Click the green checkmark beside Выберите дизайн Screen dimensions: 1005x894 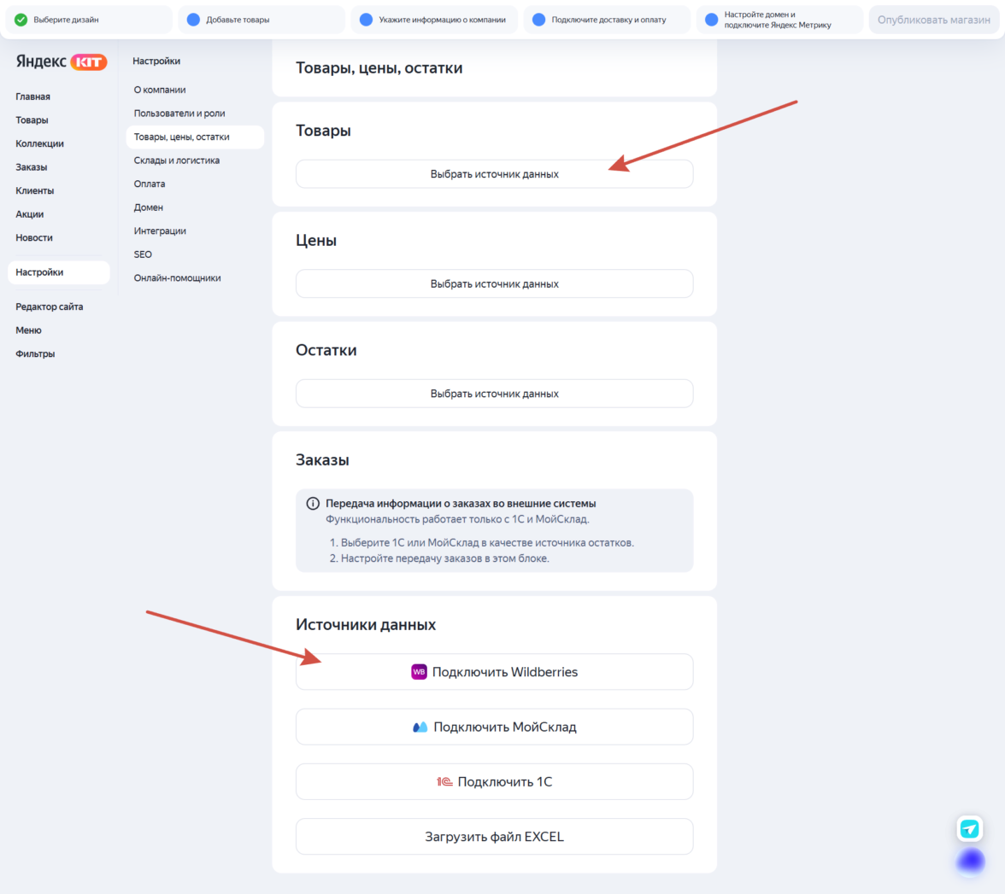[x=21, y=20]
